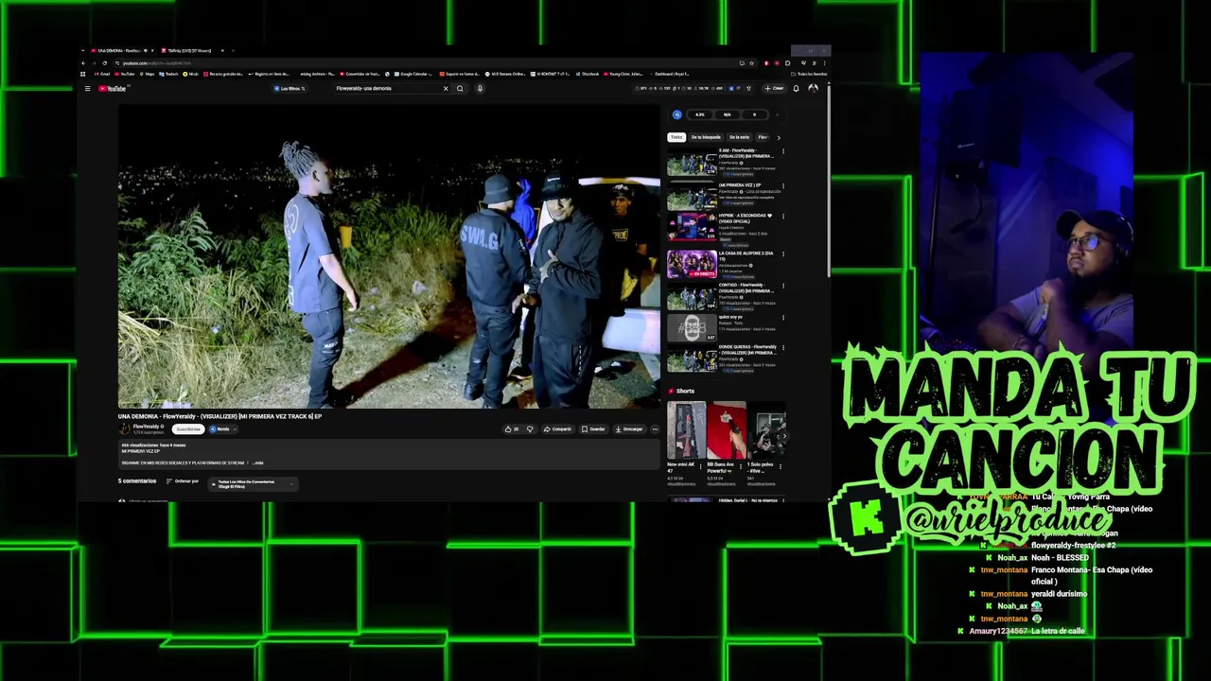Select the De la serie chip
Viewport: 1211px width, 681px height.
pyautogui.click(x=739, y=137)
